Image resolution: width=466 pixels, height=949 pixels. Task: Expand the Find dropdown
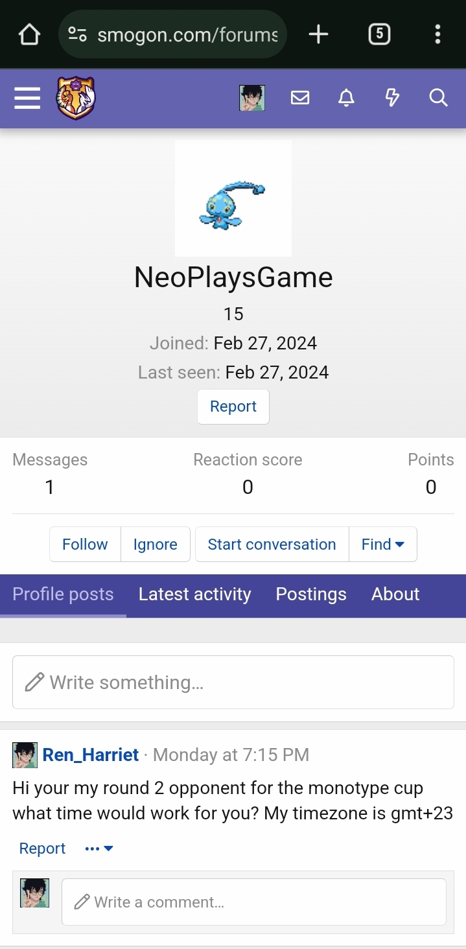coord(383,545)
